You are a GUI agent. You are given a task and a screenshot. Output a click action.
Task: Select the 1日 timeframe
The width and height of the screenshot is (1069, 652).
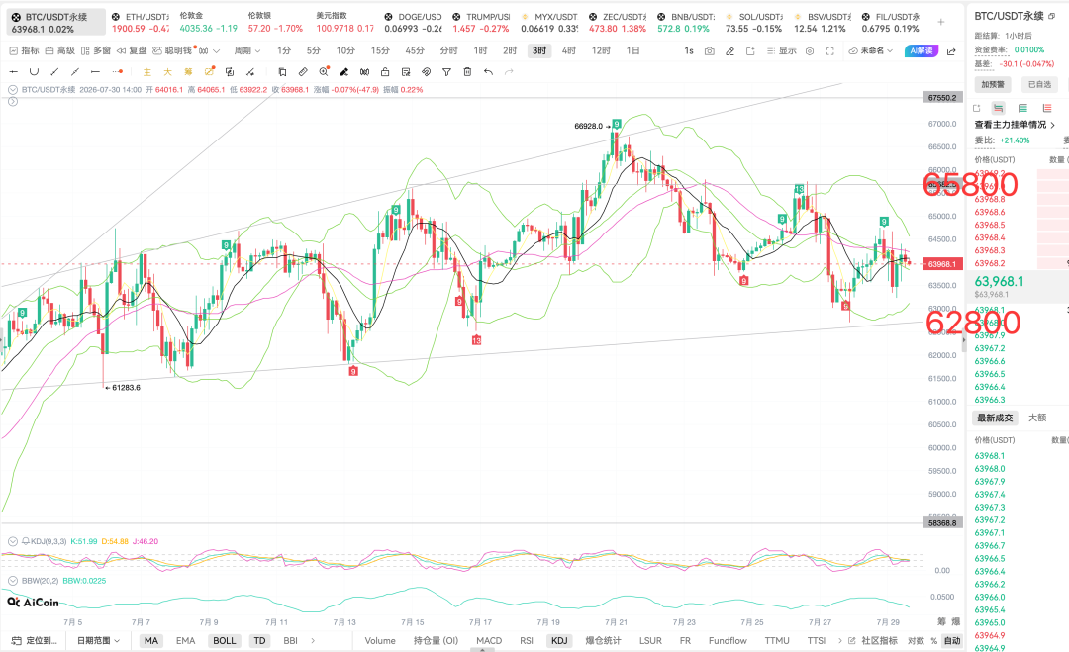pos(632,51)
